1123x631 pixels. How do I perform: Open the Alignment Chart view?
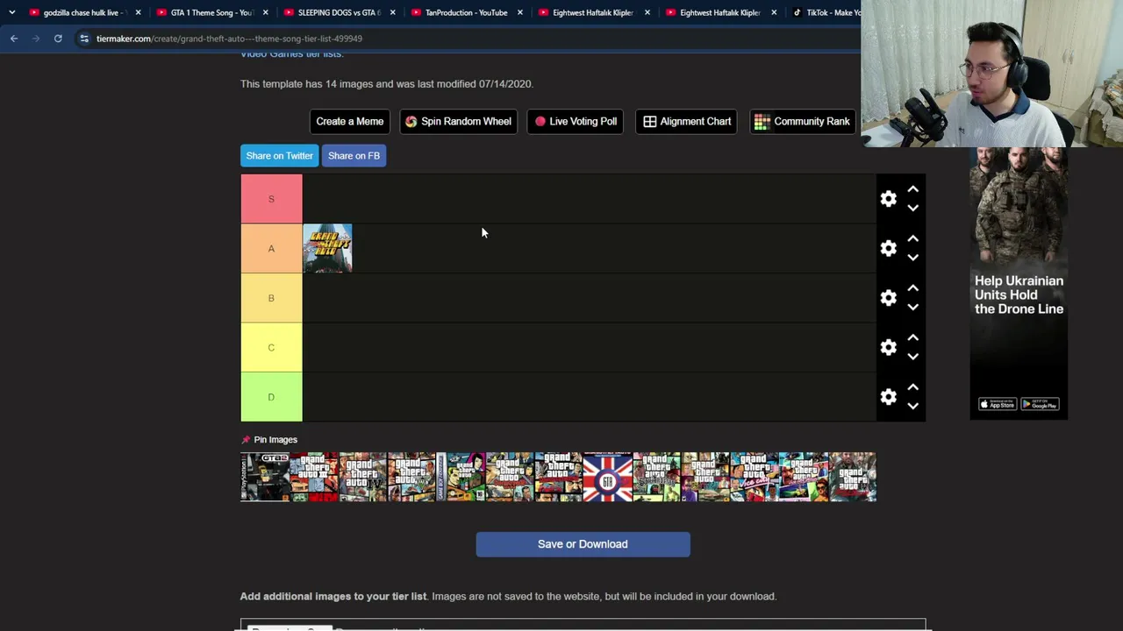click(x=687, y=122)
